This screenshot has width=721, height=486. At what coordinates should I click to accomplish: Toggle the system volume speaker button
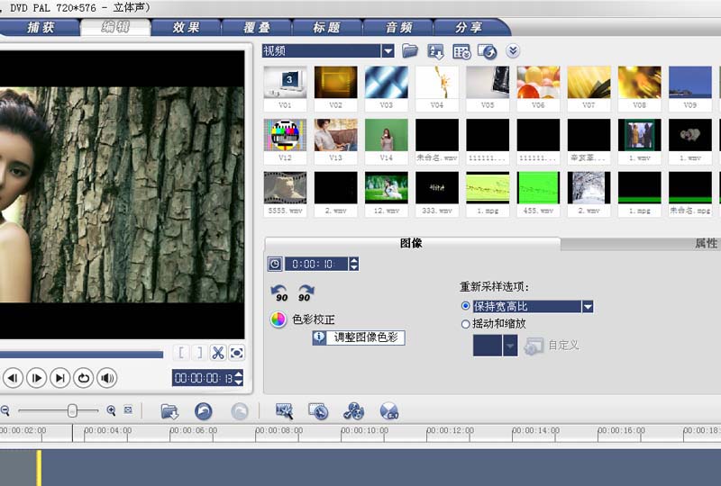(107, 378)
